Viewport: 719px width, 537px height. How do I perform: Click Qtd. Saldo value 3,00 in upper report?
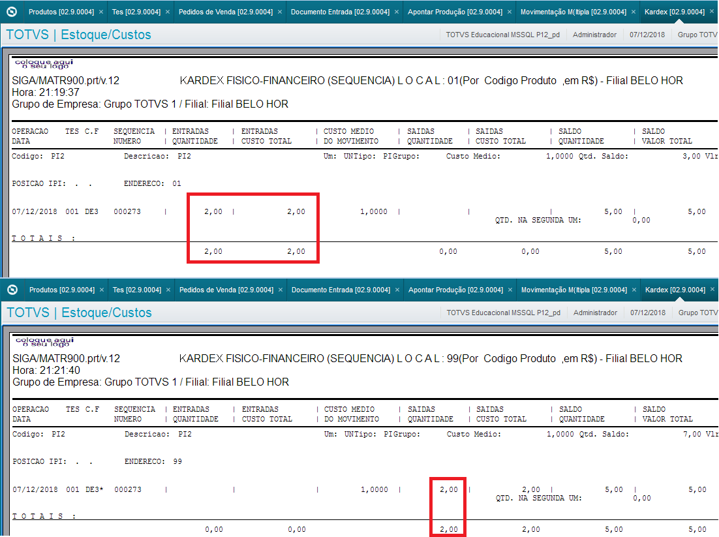(x=692, y=156)
